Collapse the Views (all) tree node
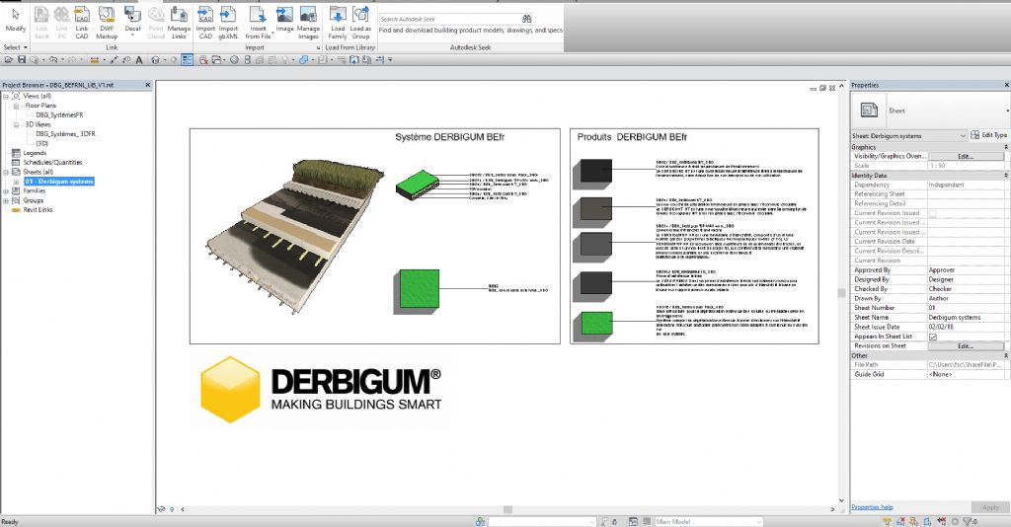 click(5, 96)
